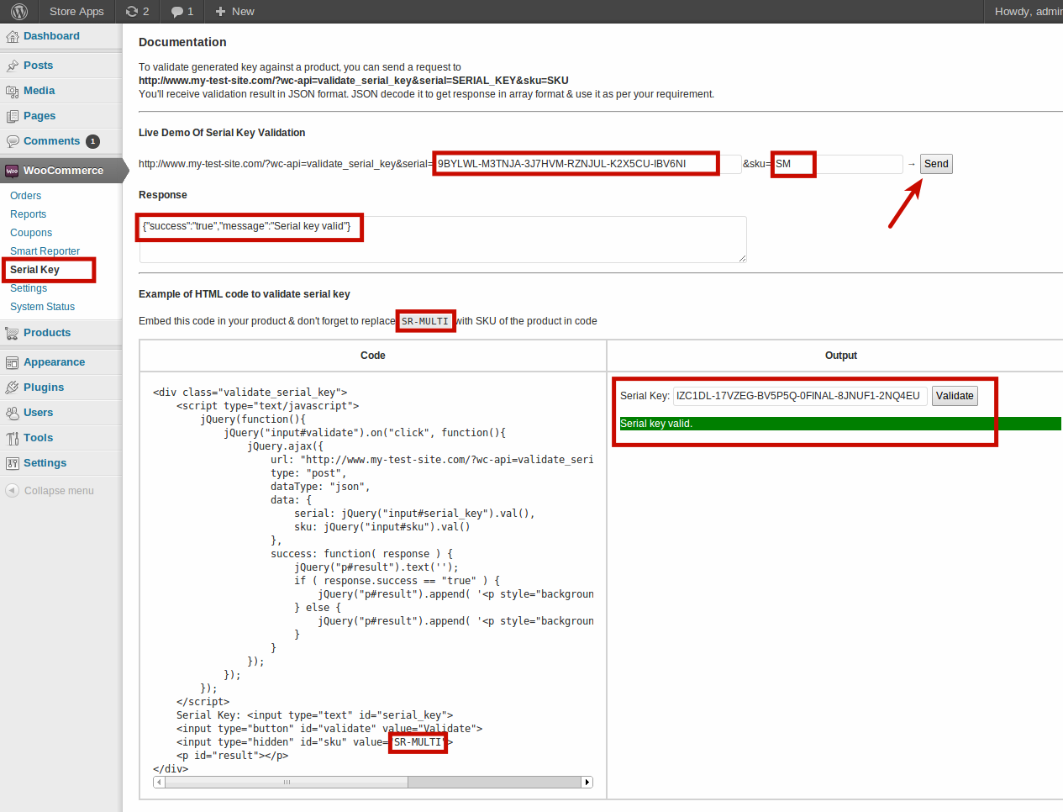Open main Settings menu item
Image resolution: width=1063 pixels, height=812 pixels.
[x=45, y=463]
